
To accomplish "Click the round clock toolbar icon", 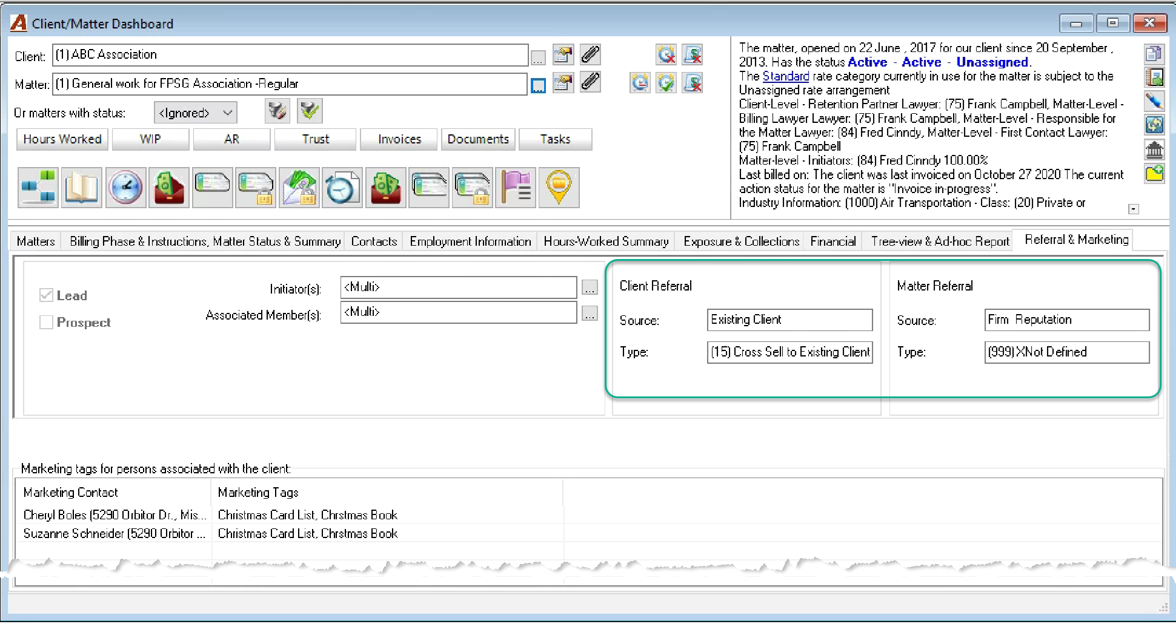I will click(125, 188).
